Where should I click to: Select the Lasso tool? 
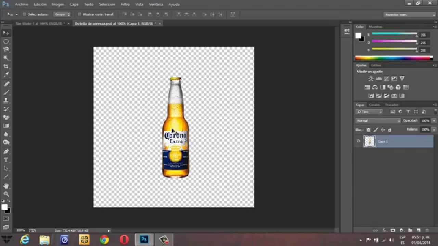(6, 50)
